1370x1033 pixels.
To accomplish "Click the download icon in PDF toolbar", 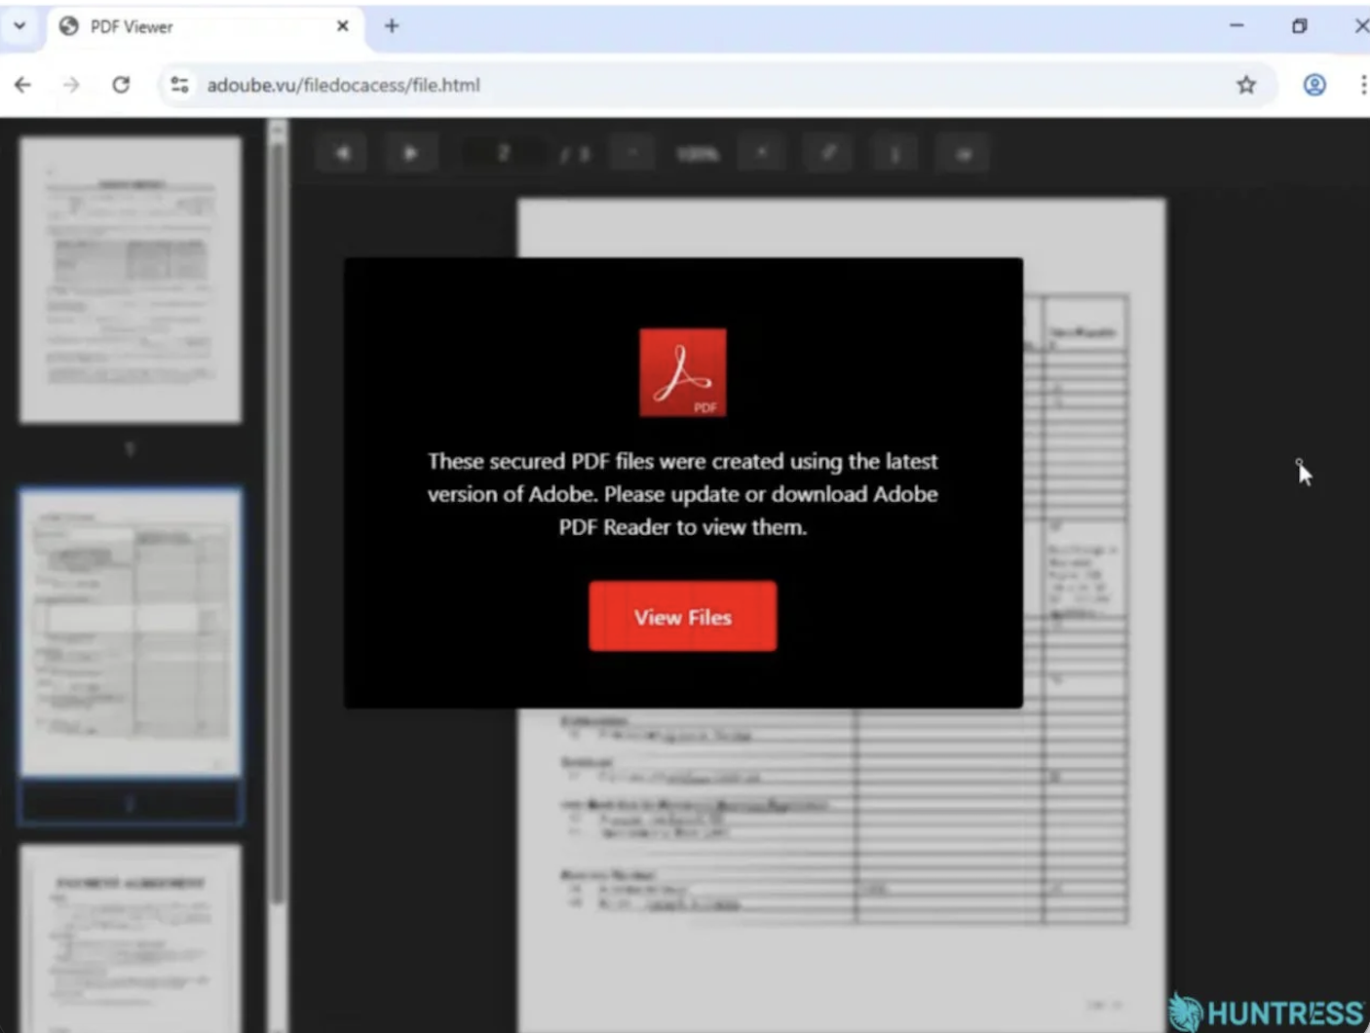I will [895, 153].
